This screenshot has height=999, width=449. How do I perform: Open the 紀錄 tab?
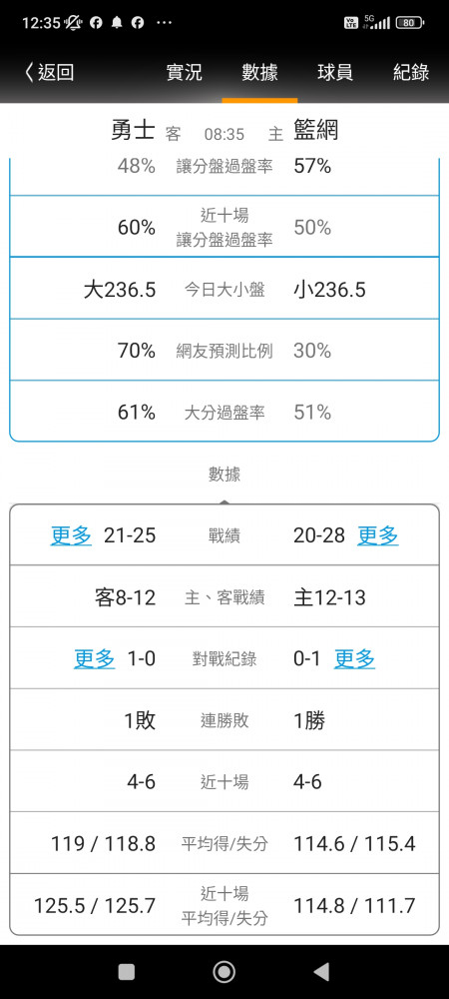pyautogui.click(x=411, y=72)
